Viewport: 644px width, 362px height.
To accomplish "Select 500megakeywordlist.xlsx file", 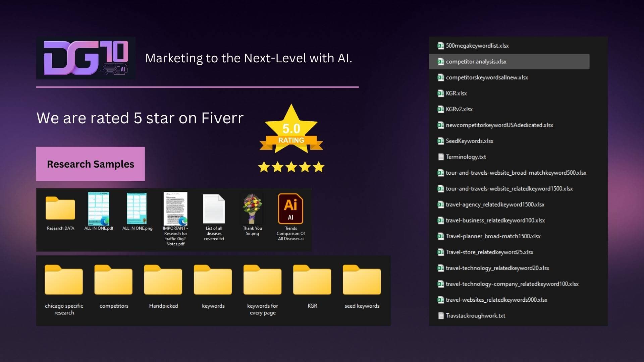I will coord(477,46).
